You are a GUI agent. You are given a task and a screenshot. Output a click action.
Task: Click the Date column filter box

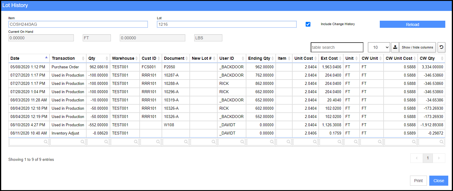click(29, 142)
